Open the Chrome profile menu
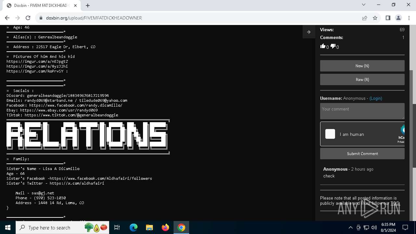This screenshot has width=416, height=234. pos(398,18)
